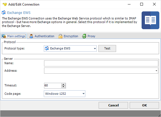Click the green Proxy icon
This screenshot has height=117, width=161.
(x=84, y=36)
